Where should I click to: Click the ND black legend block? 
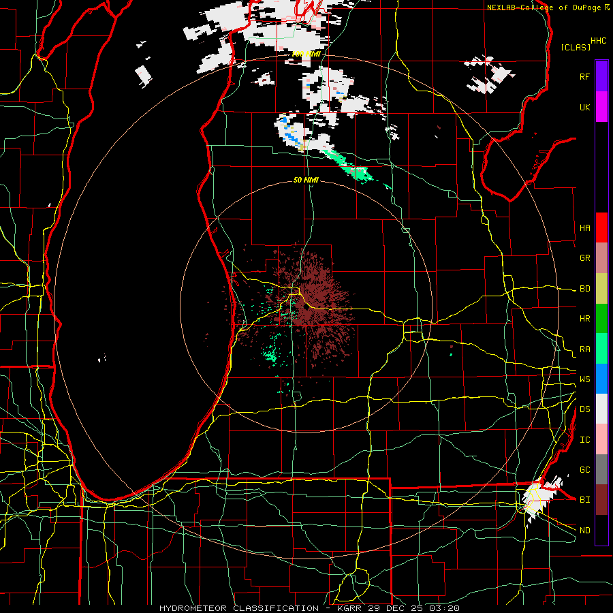tap(601, 530)
